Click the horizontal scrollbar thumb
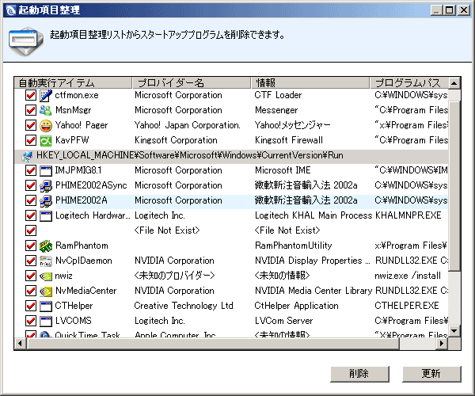Screen dimensions: 475x396 (x=213, y=344)
